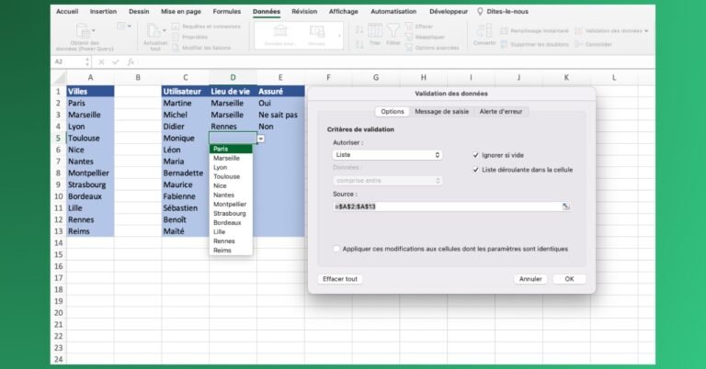Select Toulouse in the dropdown list
Screen dimensions: 706x369
click(x=226, y=176)
